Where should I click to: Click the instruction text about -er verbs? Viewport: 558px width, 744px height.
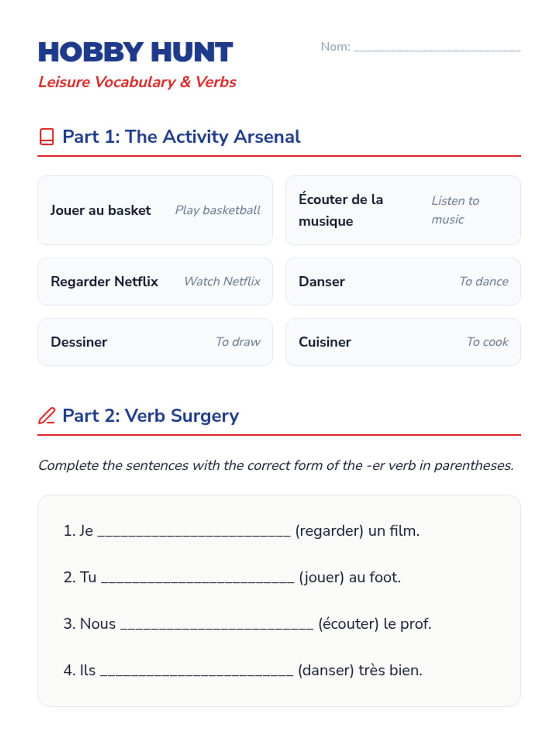coord(276,465)
